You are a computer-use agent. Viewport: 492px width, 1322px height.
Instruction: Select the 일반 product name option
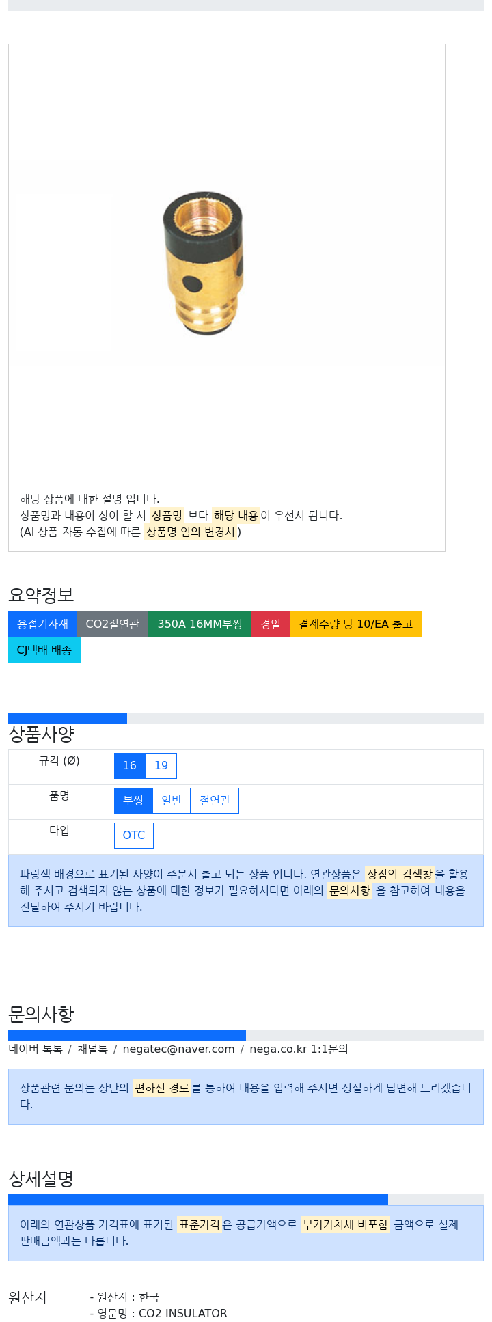[x=172, y=801]
